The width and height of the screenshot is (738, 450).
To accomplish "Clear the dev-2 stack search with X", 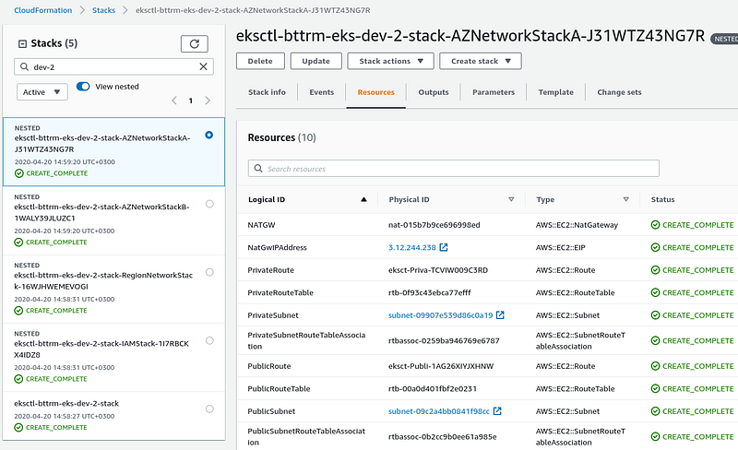I will point(203,66).
